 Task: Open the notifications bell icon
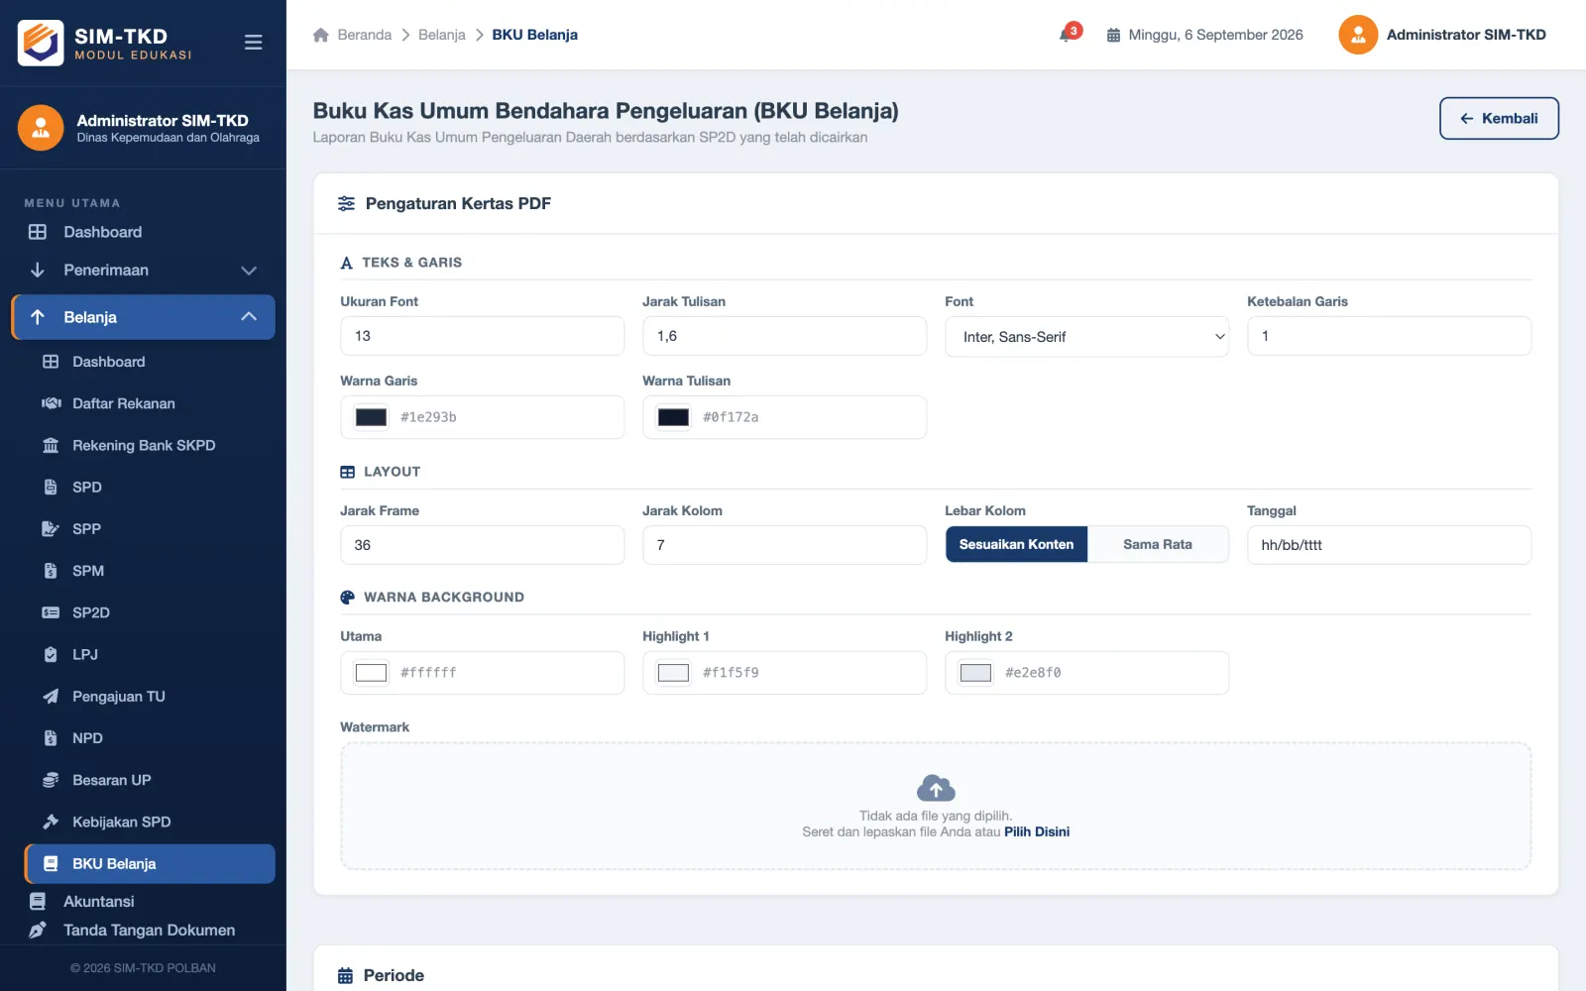(x=1067, y=35)
